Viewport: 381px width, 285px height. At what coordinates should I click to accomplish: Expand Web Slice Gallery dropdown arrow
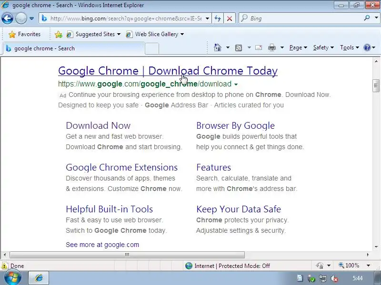coord(182,34)
